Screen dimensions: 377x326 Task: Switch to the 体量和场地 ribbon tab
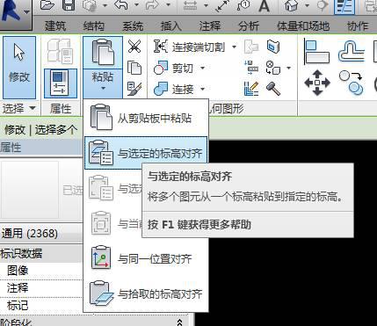(303, 26)
